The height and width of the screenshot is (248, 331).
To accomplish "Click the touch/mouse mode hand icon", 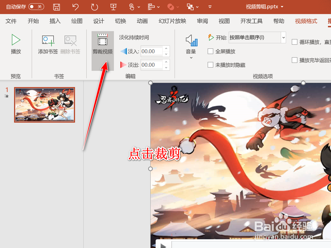I will [132, 7].
